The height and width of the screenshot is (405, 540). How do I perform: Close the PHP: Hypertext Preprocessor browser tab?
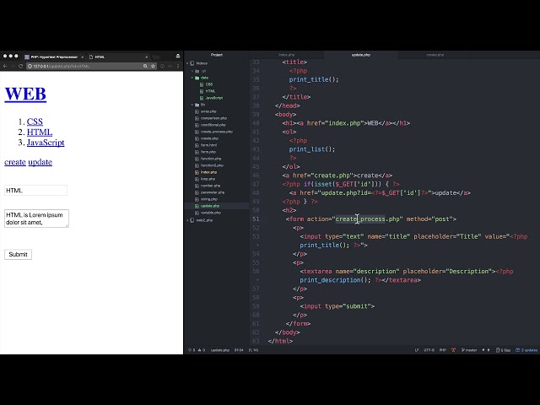point(83,57)
